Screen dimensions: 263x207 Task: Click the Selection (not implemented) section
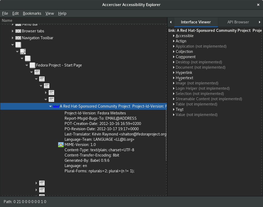coord(199,94)
